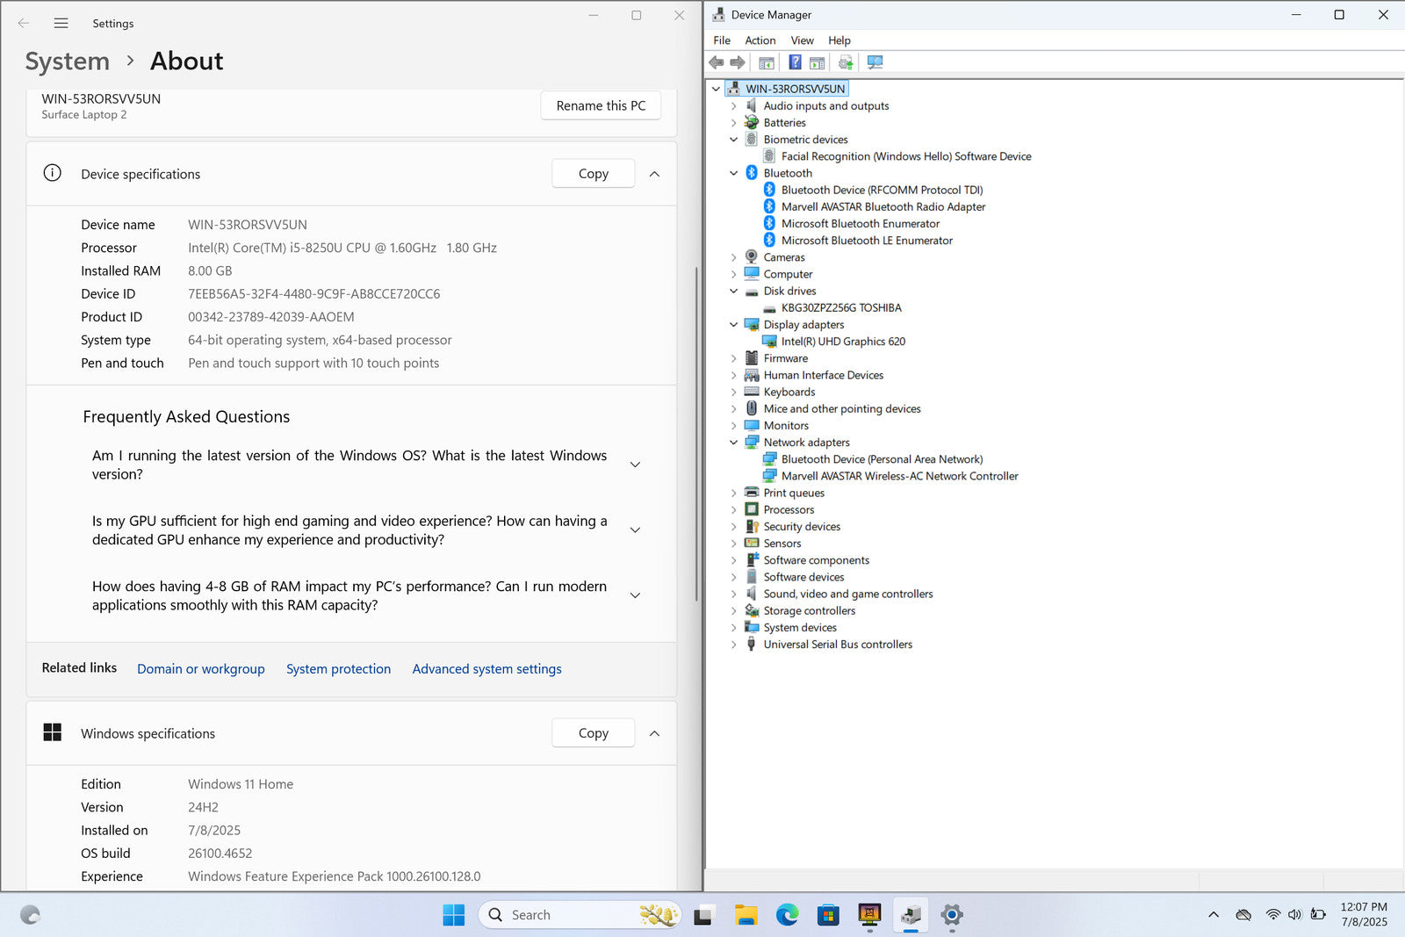Expand the Processors category

[x=734, y=509]
